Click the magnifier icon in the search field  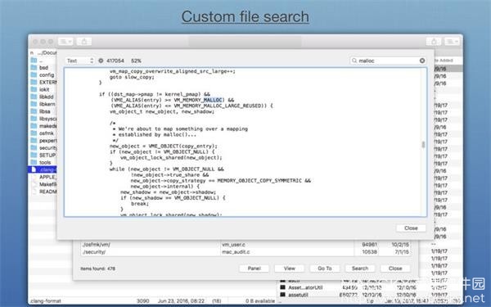pyautogui.click(x=354, y=61)
